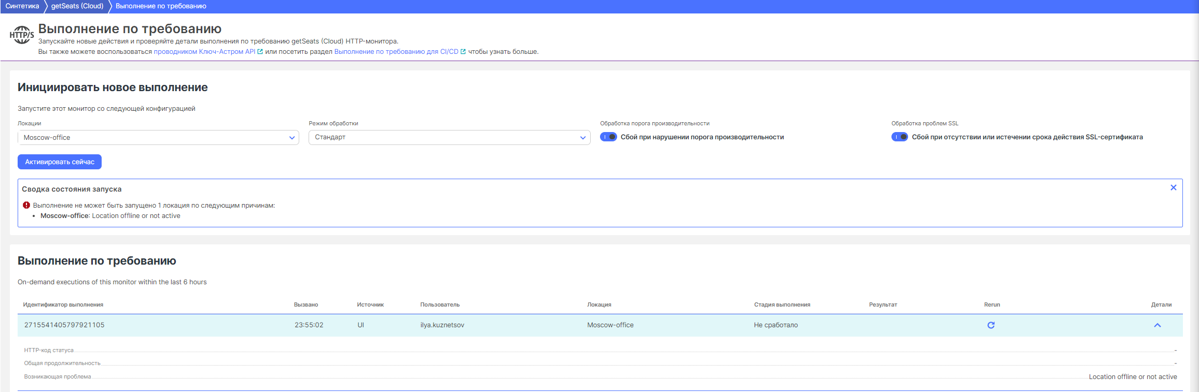Click the Идентификатор выполнения column header
This screenshot has width=1199, height=392.
(63, 304)
